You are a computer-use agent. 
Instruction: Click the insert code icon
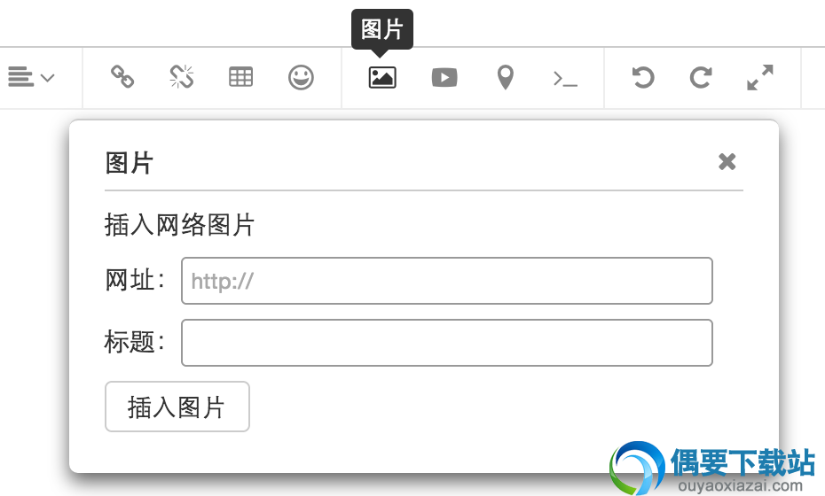pos(566,79)
